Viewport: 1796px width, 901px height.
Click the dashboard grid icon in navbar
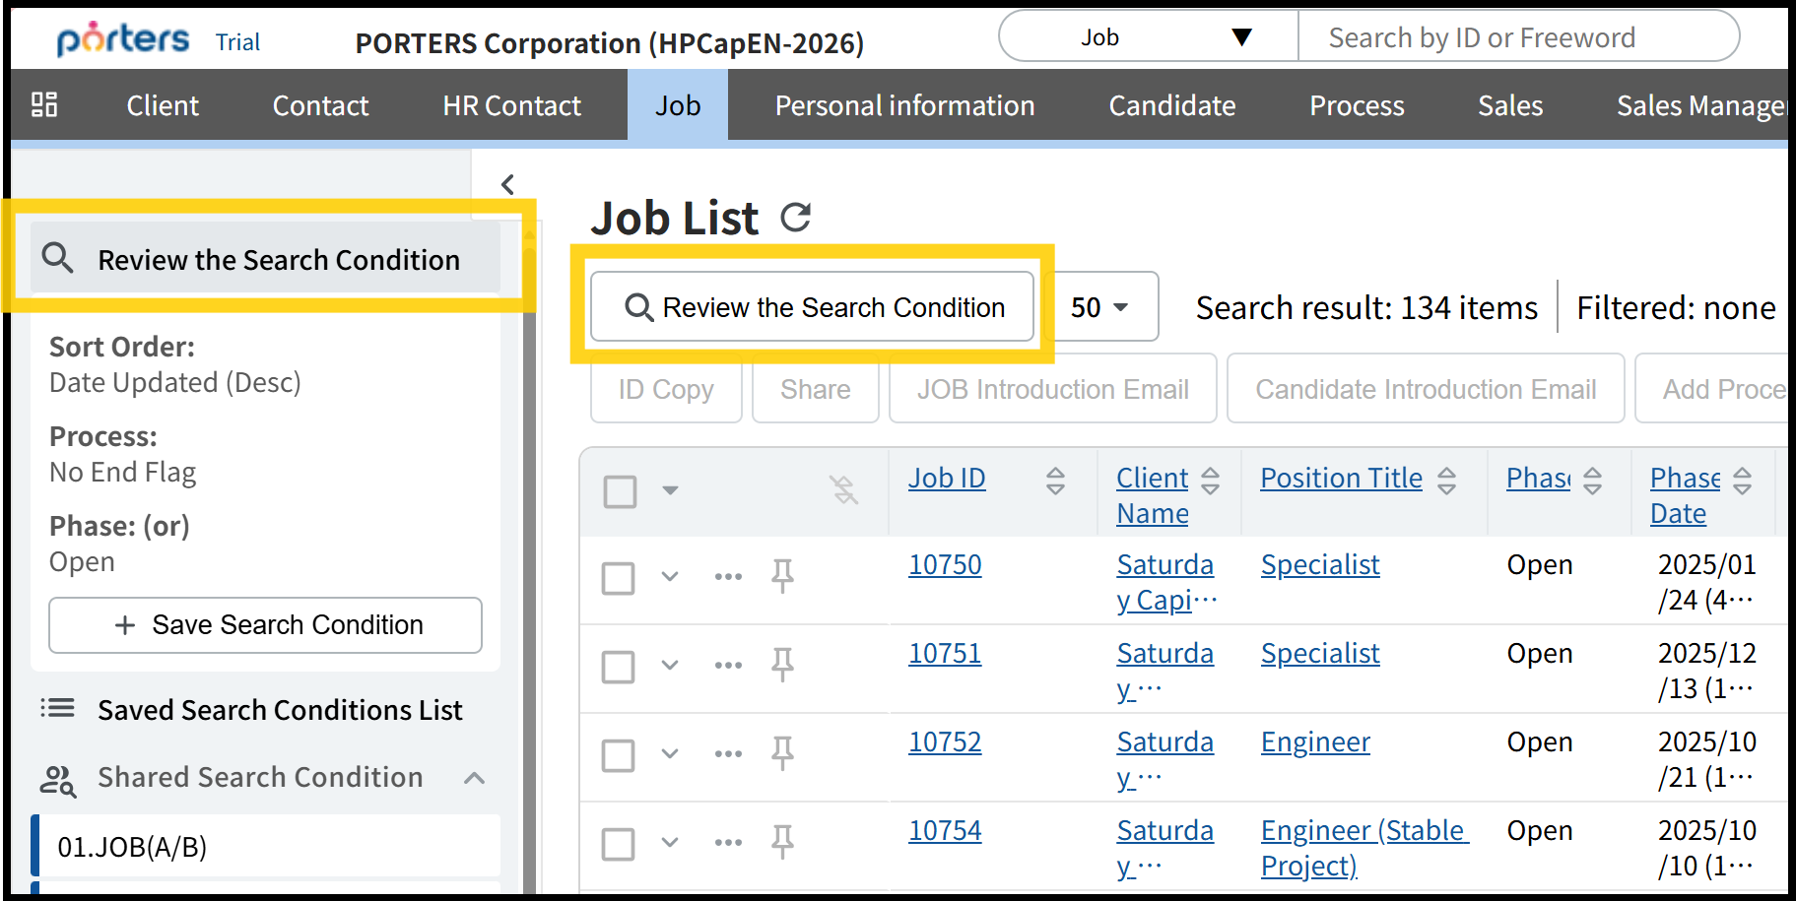(x=44, y=105)
